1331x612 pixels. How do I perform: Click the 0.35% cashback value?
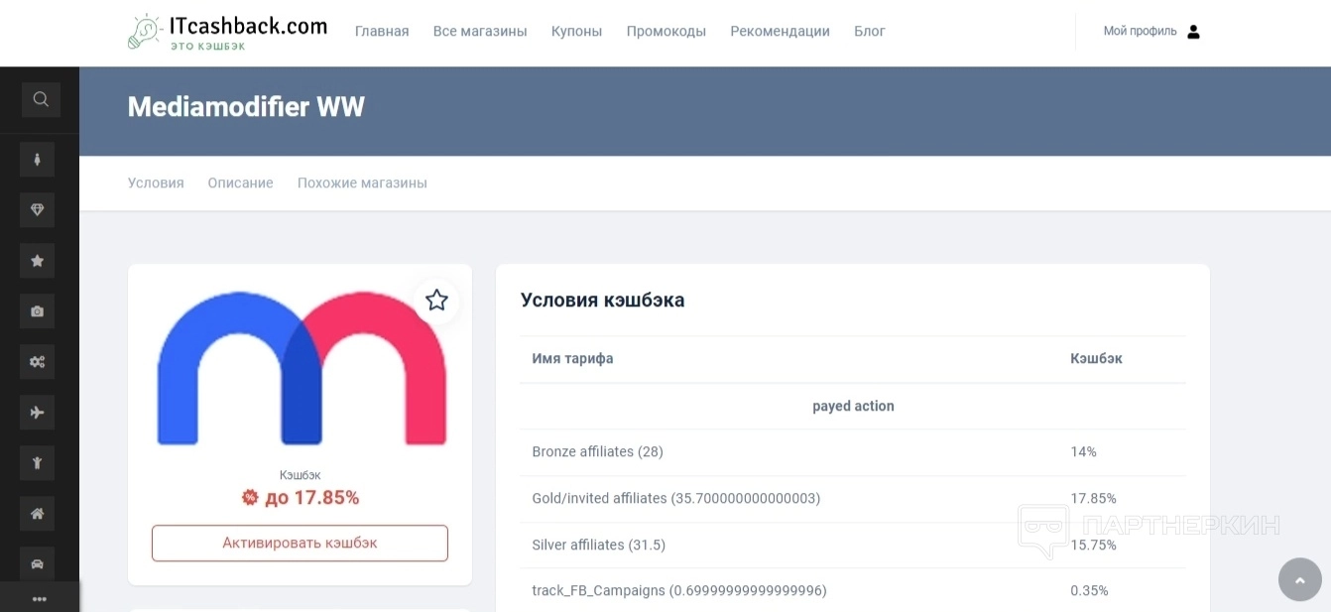(x=1089, y=591)
